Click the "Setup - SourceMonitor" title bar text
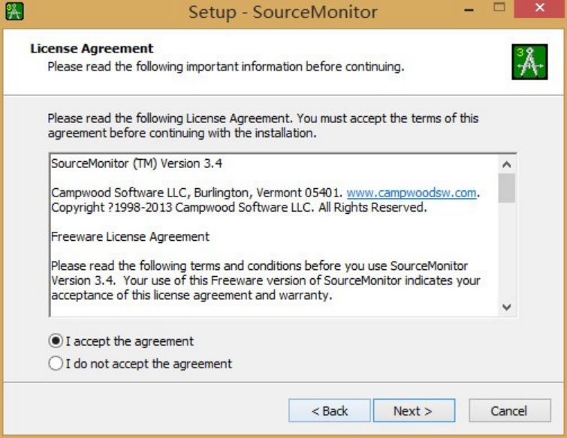The height and width of the screenshot is (438, 567). point(282,12)
